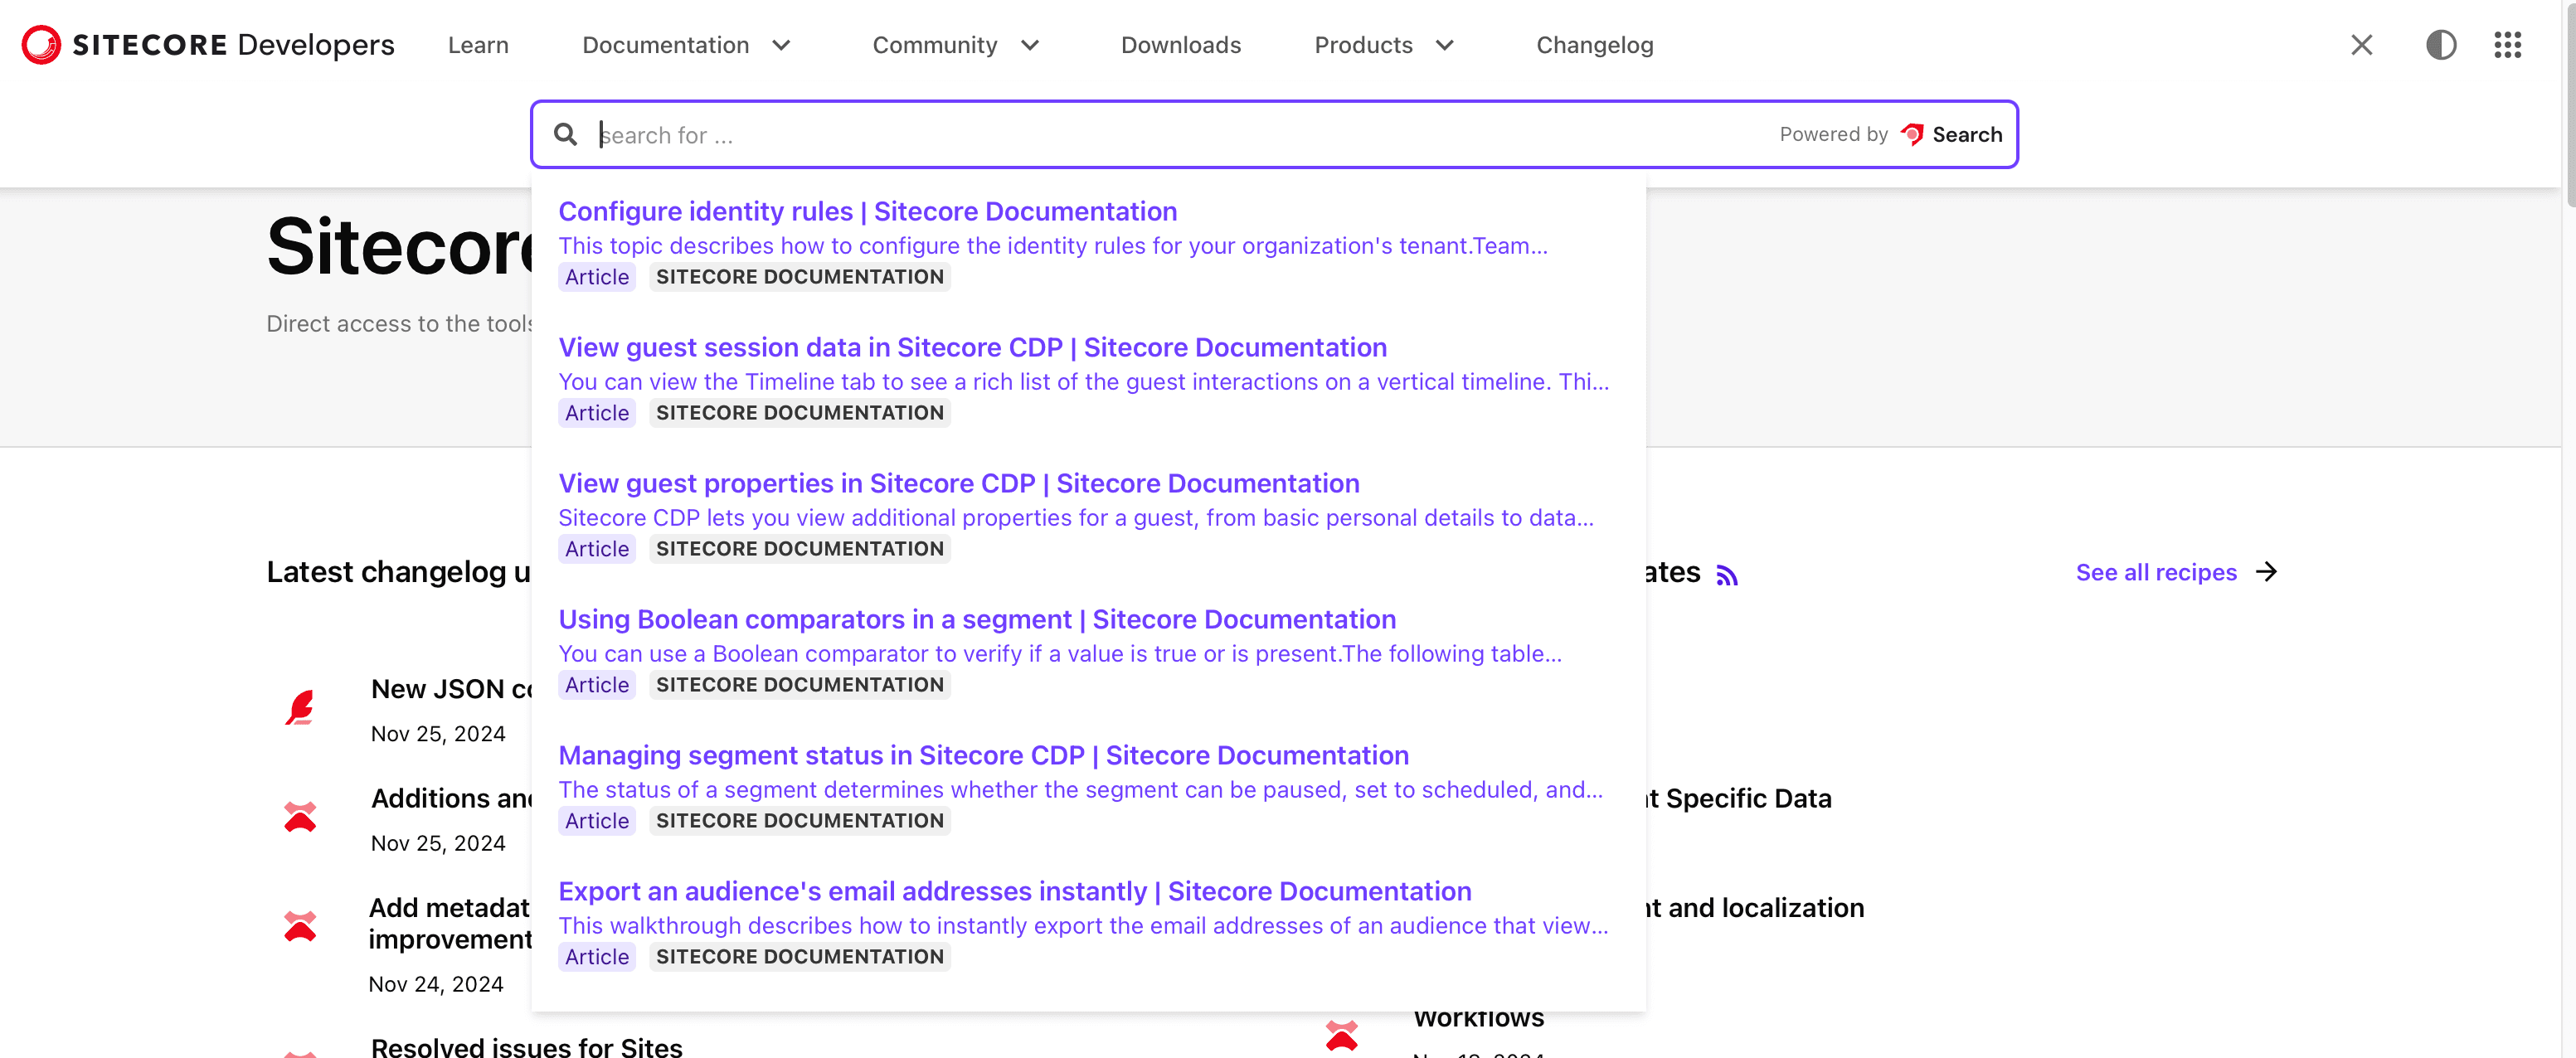Open Configure identity rules result

(x=867, y=211)
